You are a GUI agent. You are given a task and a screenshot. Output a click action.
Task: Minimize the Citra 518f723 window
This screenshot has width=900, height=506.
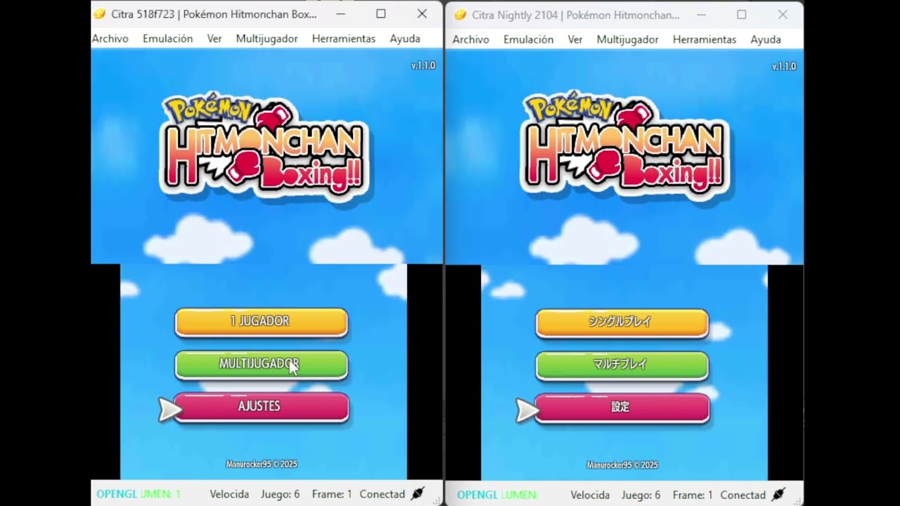click(341, 14)
